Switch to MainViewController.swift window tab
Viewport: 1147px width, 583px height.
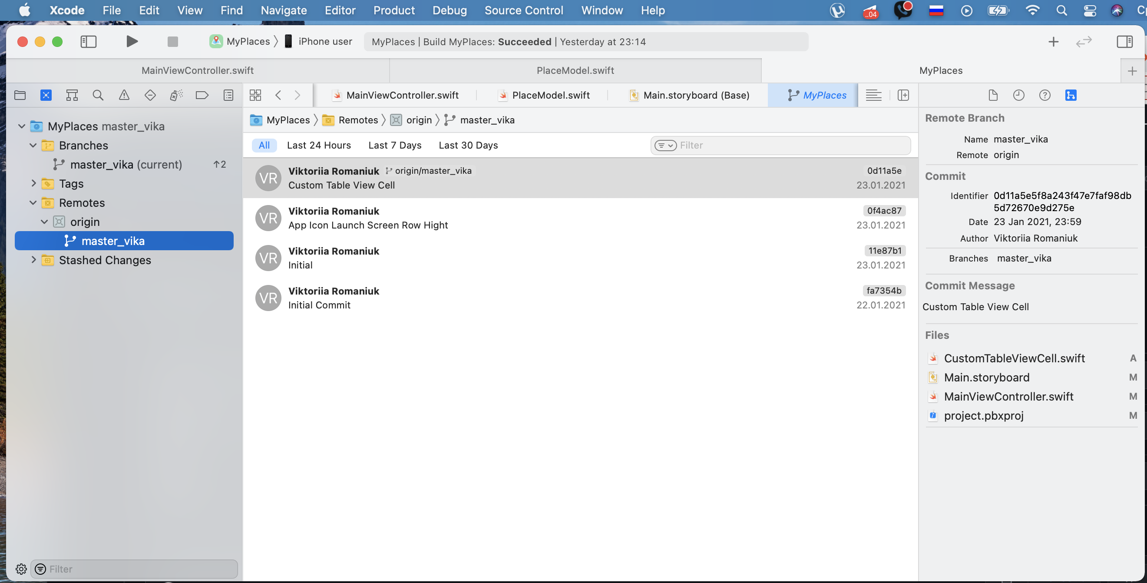click(198, 70)
